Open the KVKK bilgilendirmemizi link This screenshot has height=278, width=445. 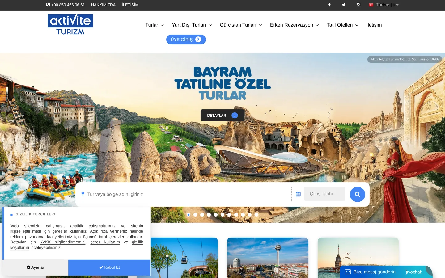(x=62, y=242)
